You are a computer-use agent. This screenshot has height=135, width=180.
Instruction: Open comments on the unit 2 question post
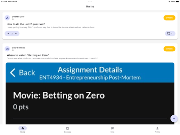(x=170, y=33)
